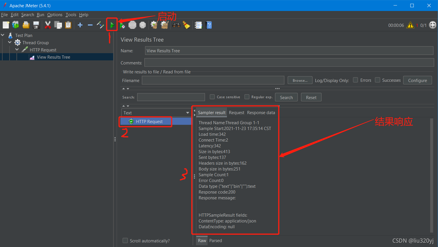Click Start no pauses icon

pyautogui.click(x=122, y=25)
